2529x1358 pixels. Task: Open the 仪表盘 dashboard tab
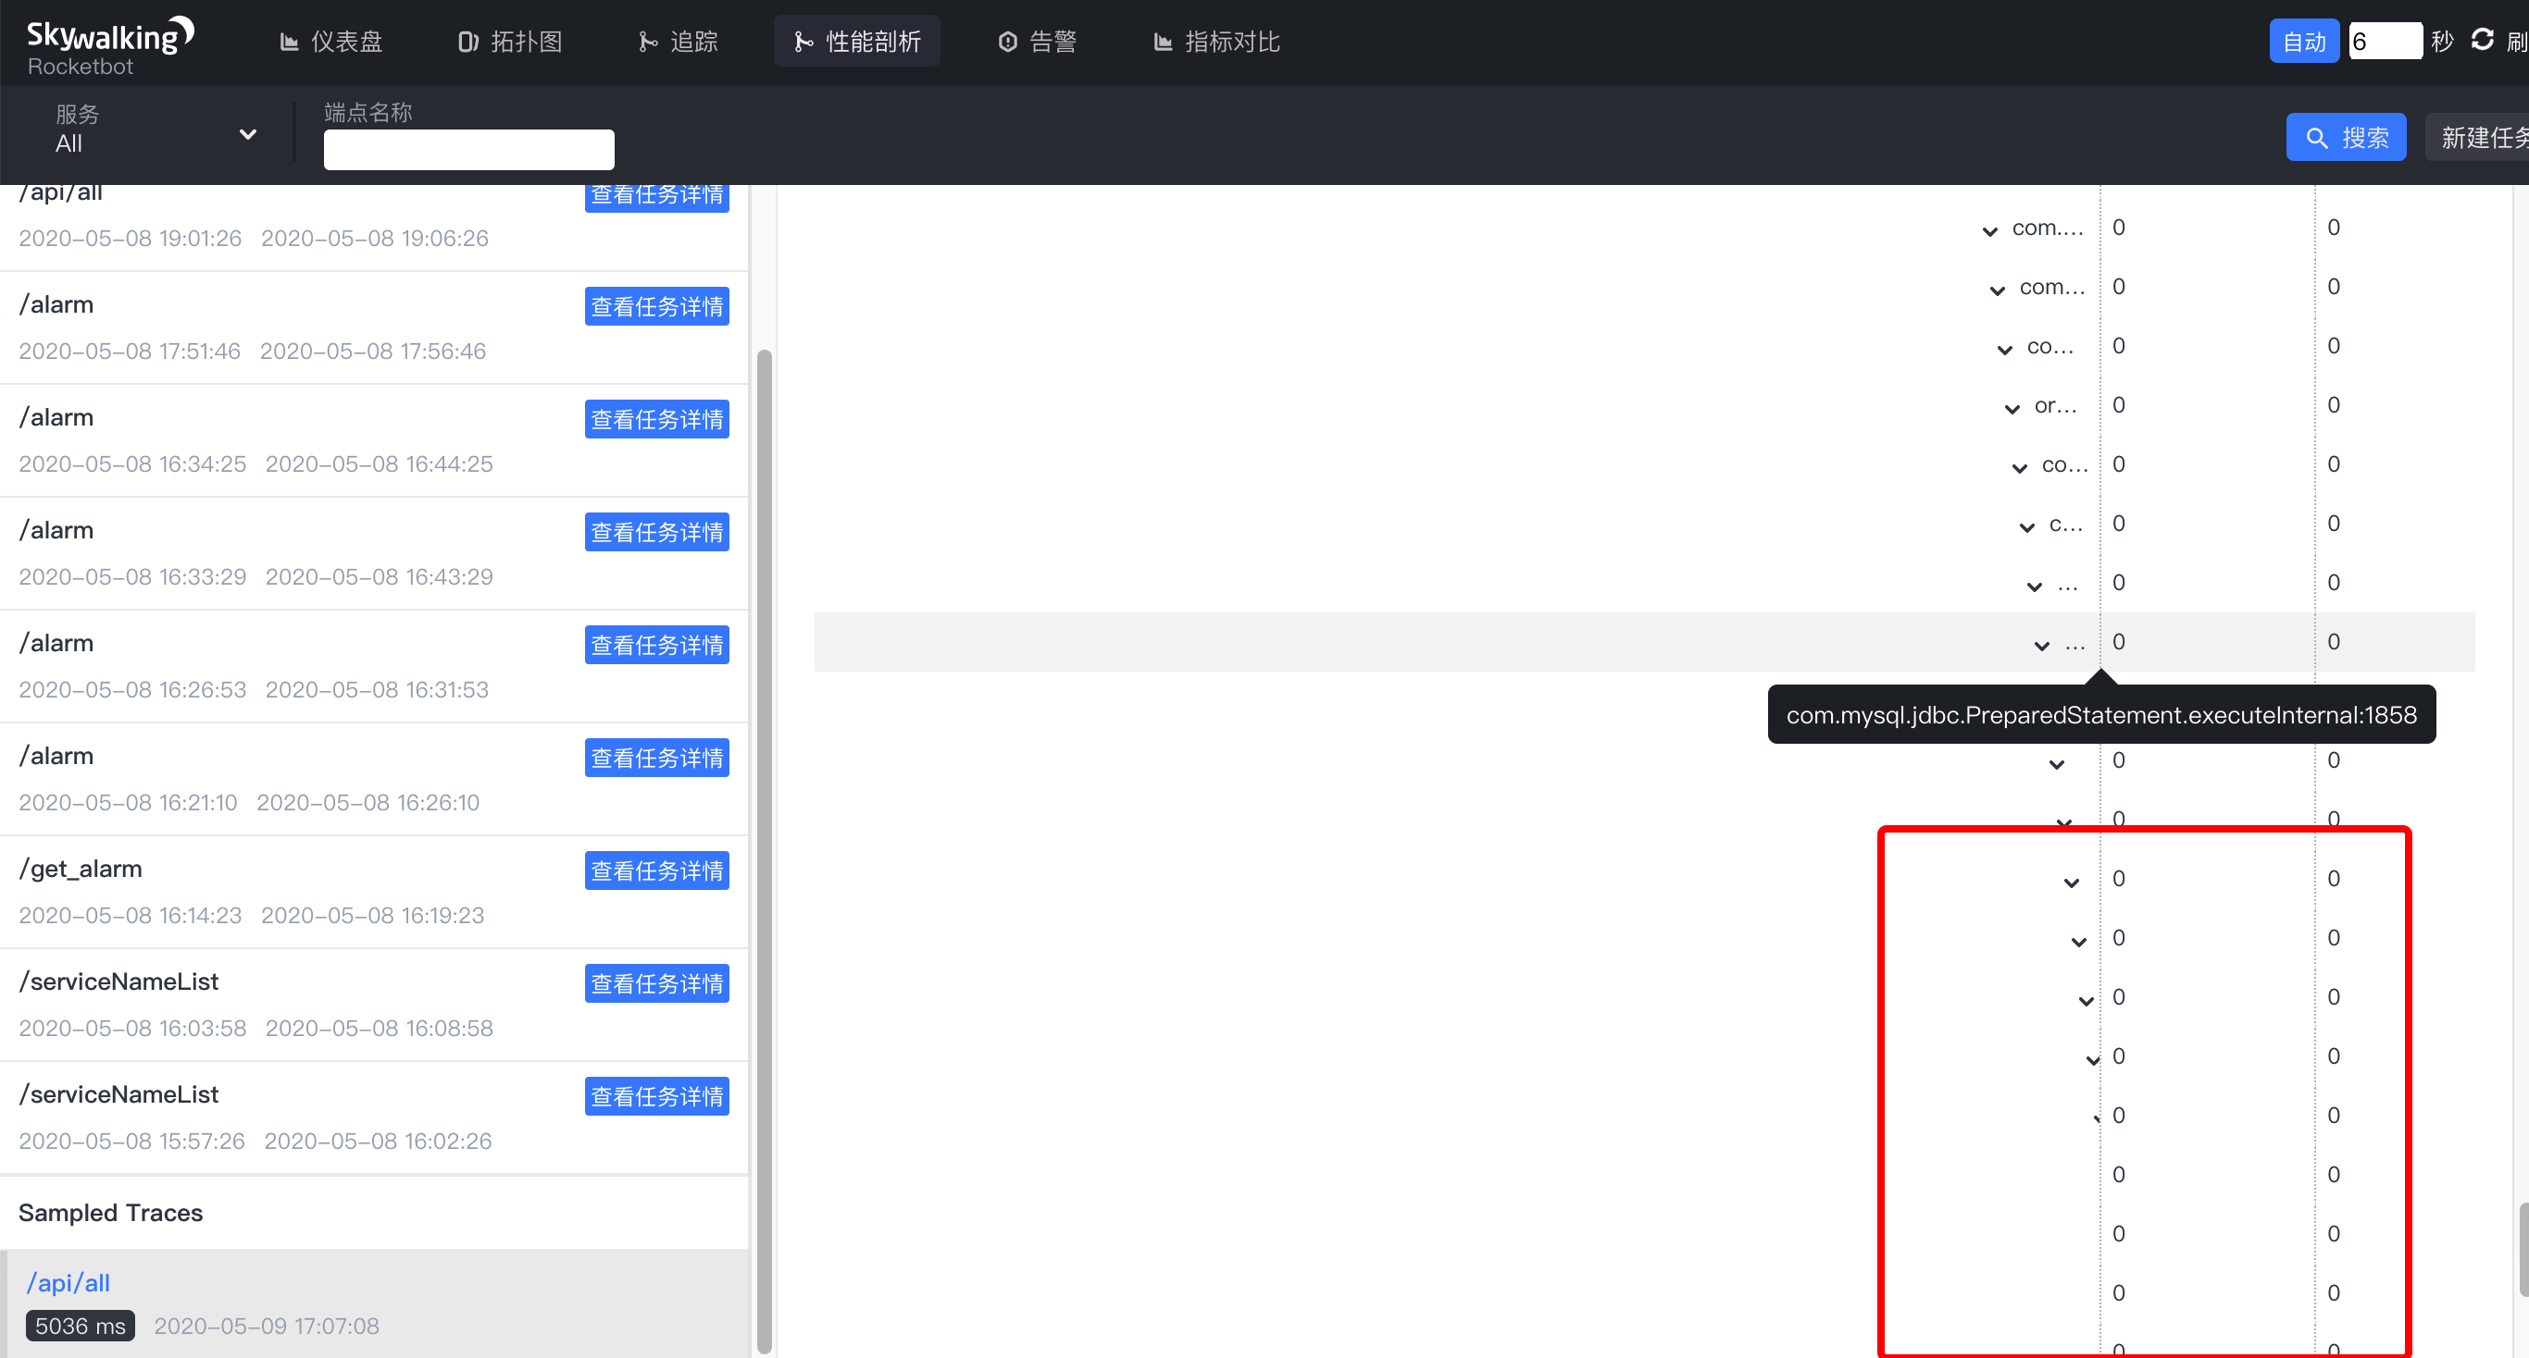click(330, 42)
